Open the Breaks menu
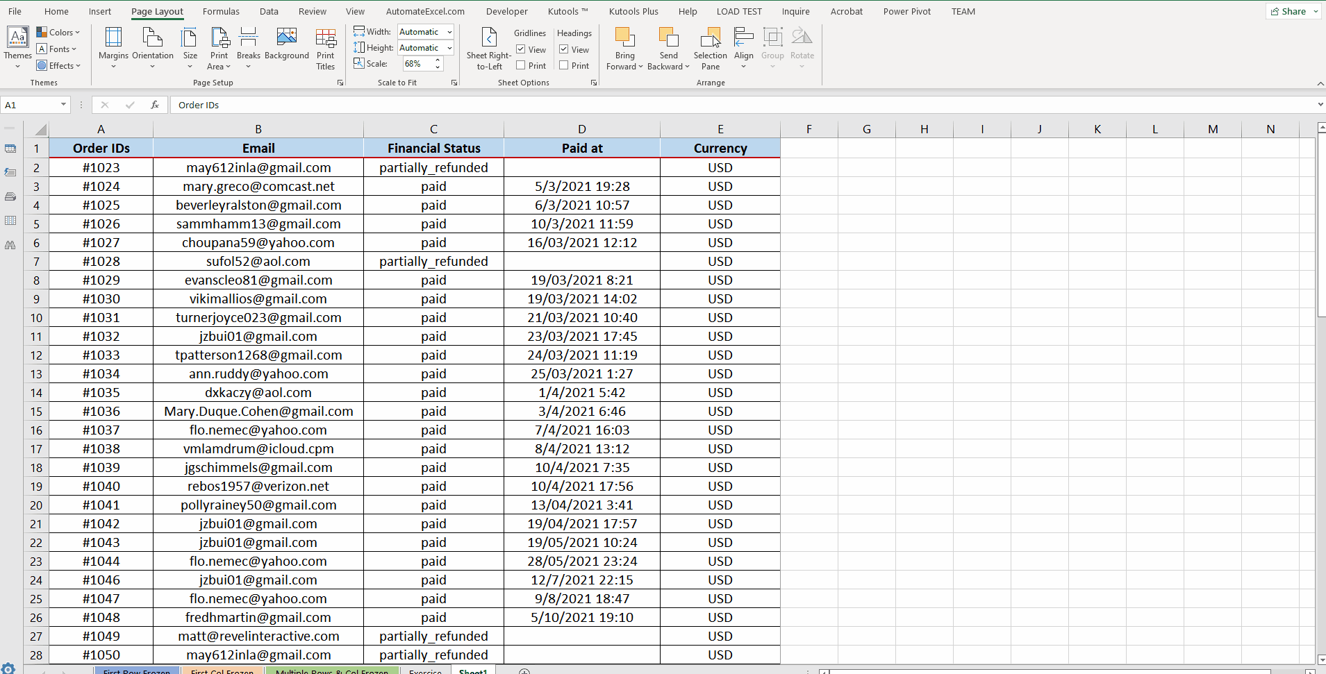Image resolution: width=1326 pixels, height=674 pixels. pyautogui.click(x=248, y=46)
